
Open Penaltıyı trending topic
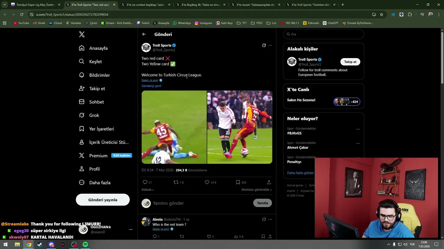(x=294, y=162)
